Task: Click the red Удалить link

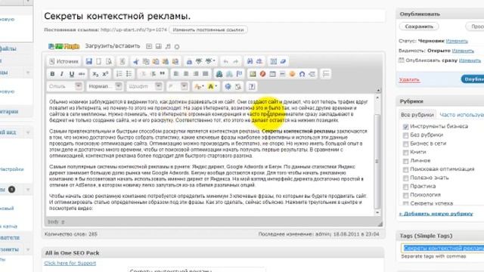Action: pyautogui.click(x=409, y=79)
